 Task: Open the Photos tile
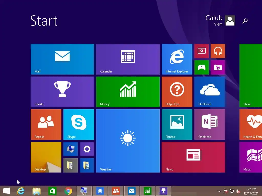177,125
